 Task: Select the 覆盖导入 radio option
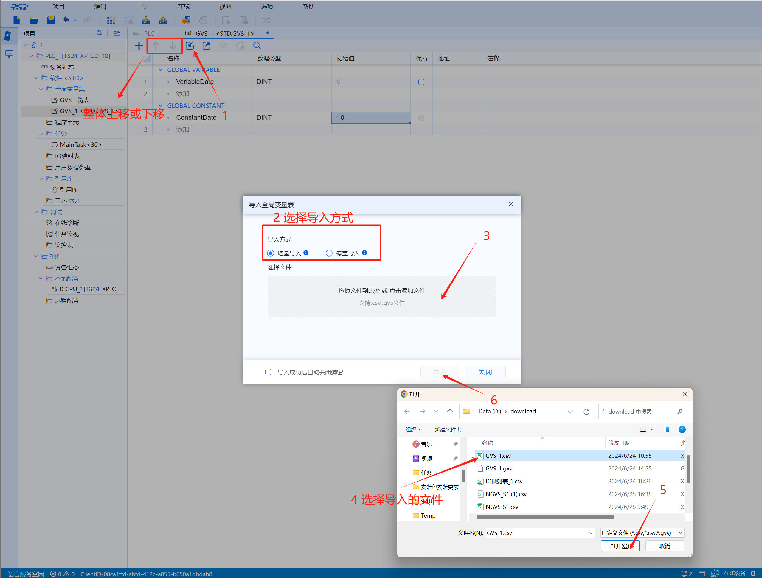(x=329, y=253)
